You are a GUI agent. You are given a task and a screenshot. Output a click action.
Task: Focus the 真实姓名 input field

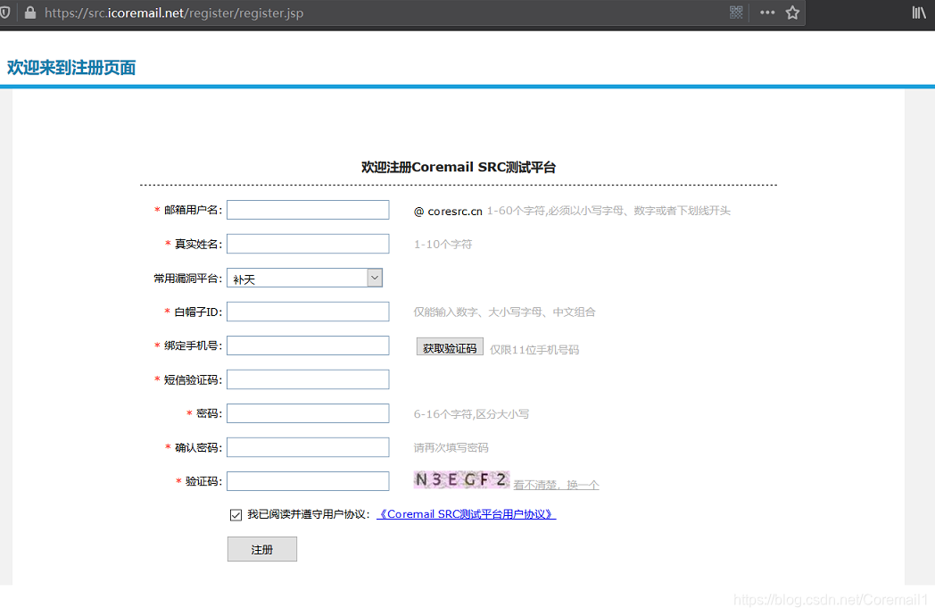308,244
